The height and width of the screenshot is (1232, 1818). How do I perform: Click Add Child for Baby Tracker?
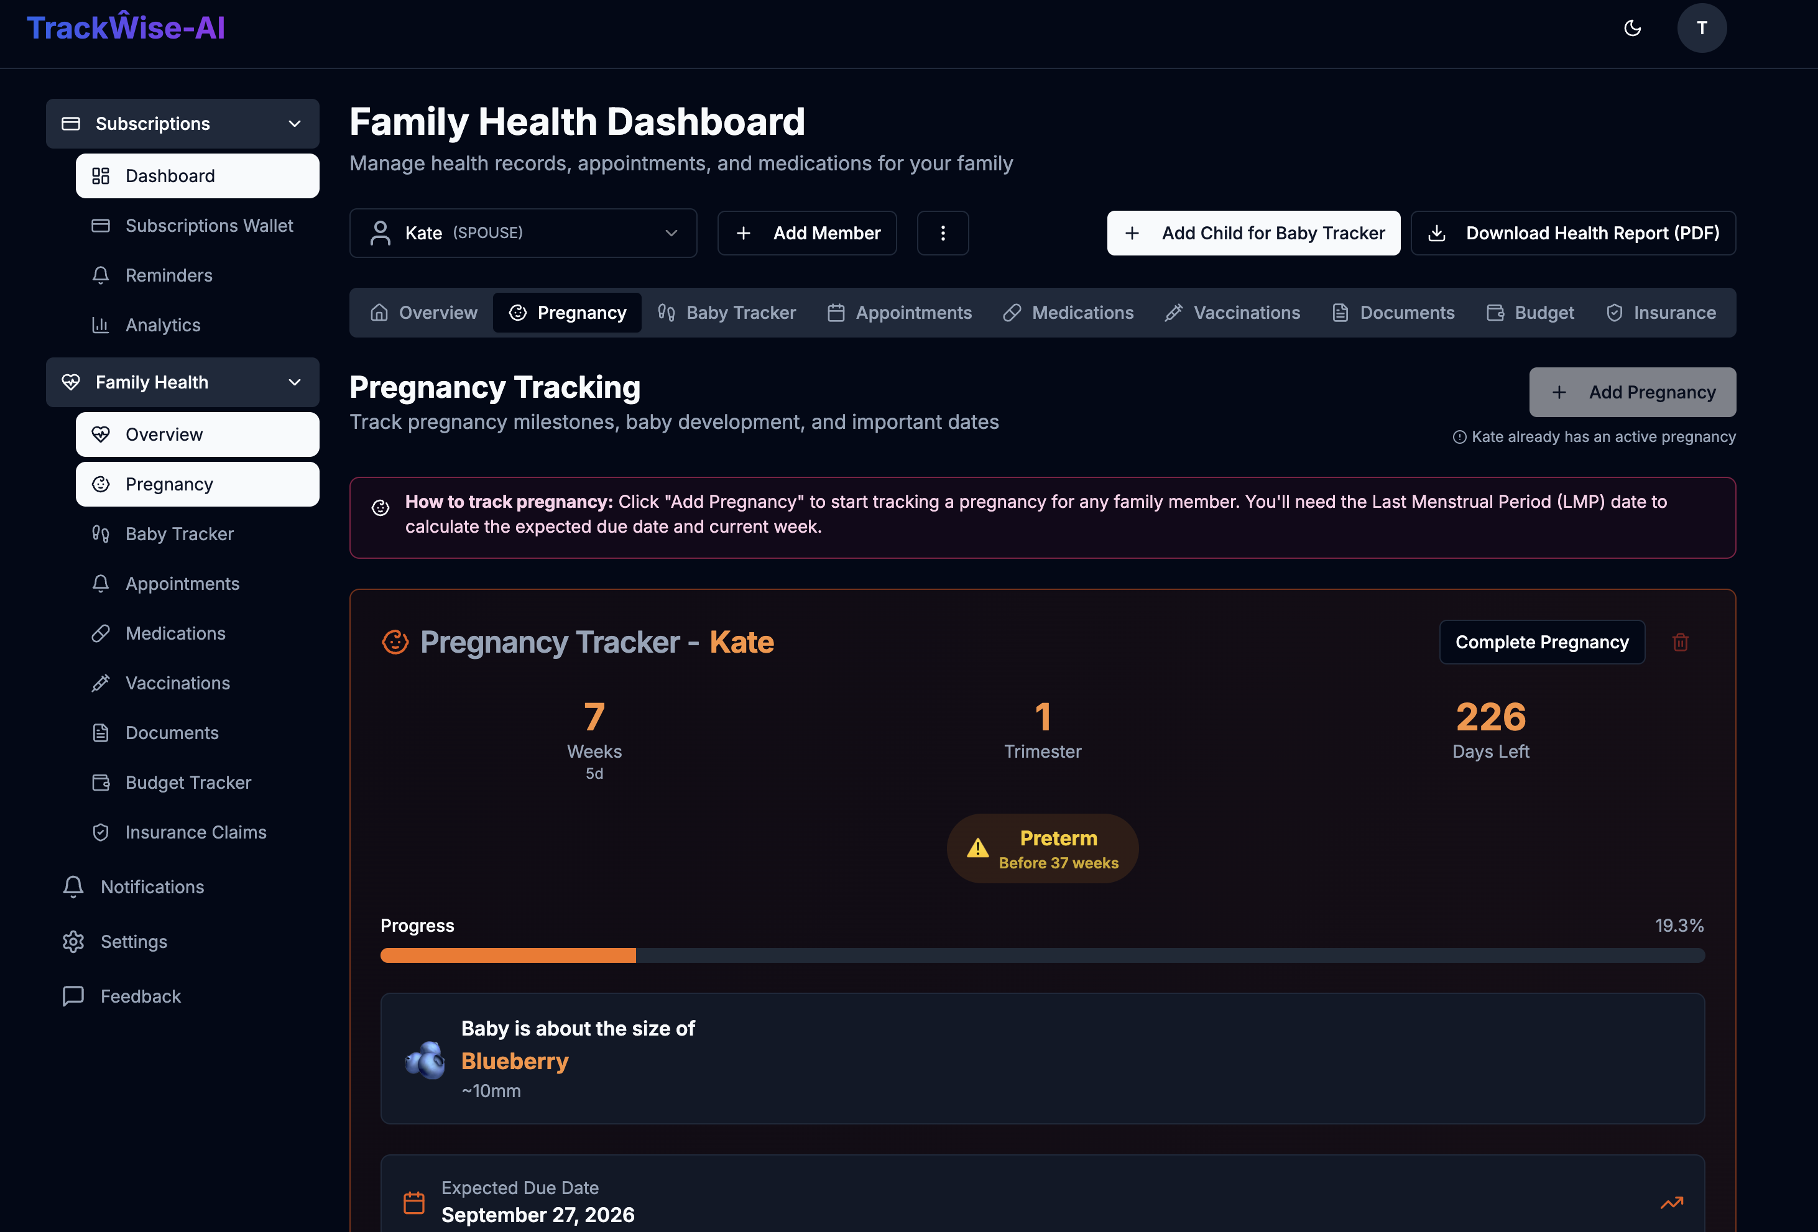[x=1252, y=232]
